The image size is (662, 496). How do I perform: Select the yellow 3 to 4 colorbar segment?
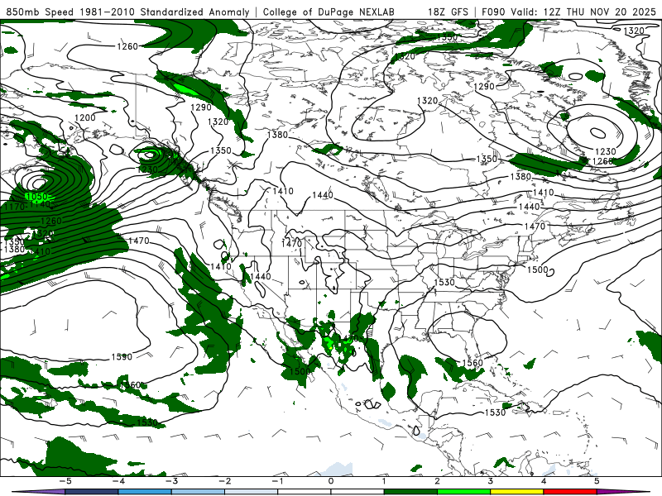516,492
